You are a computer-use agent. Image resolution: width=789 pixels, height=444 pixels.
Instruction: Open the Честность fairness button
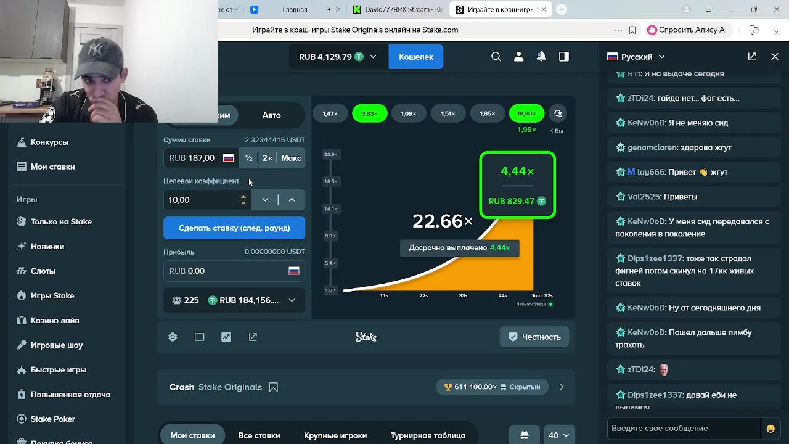coord(534,337)
